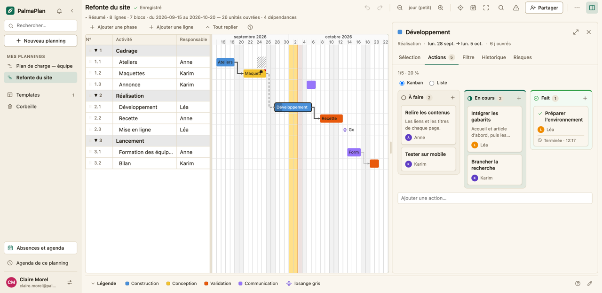Screen dimensions: 602x293
Task: Add a card to the Fait column
Action: pyautogui.click(x=585, y=98)
